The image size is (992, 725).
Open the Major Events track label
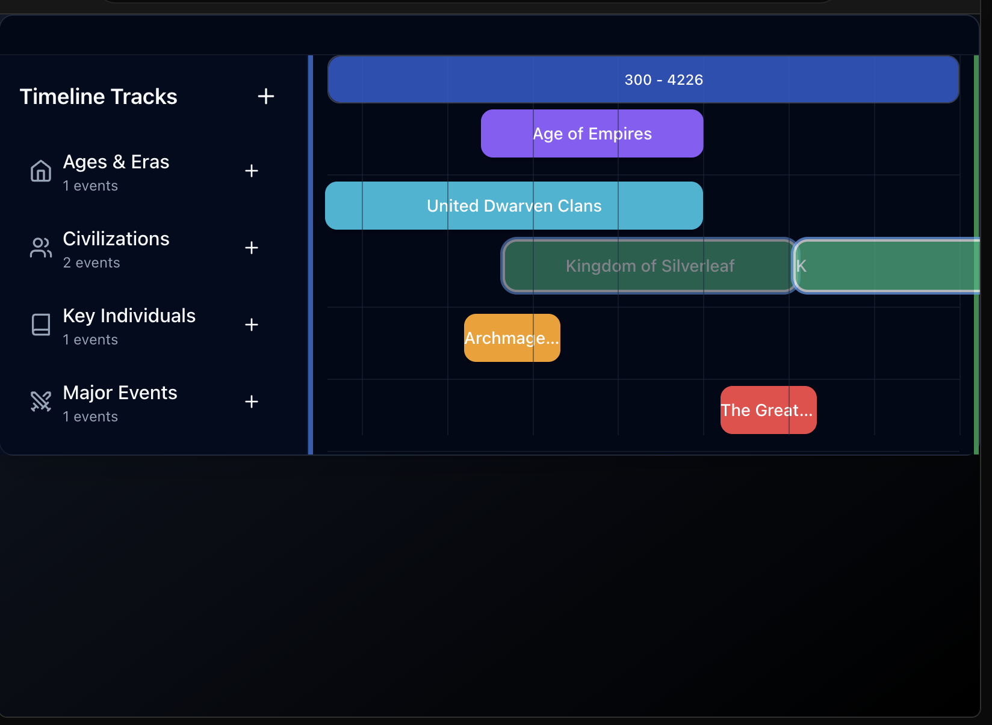pyautogui.click(x=120, y=393)
